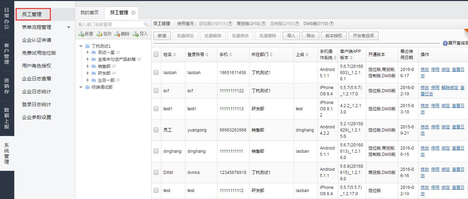Expand the 表单流程管理 menu arrow

point(69,27)
